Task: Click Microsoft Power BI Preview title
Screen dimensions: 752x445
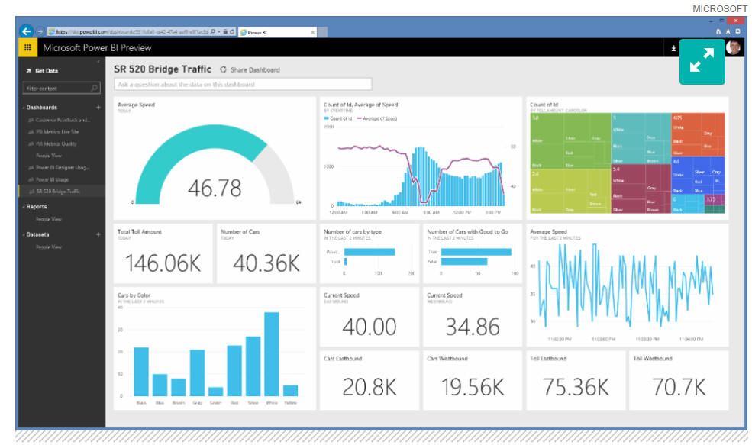Action: click(x=98, y=47)
